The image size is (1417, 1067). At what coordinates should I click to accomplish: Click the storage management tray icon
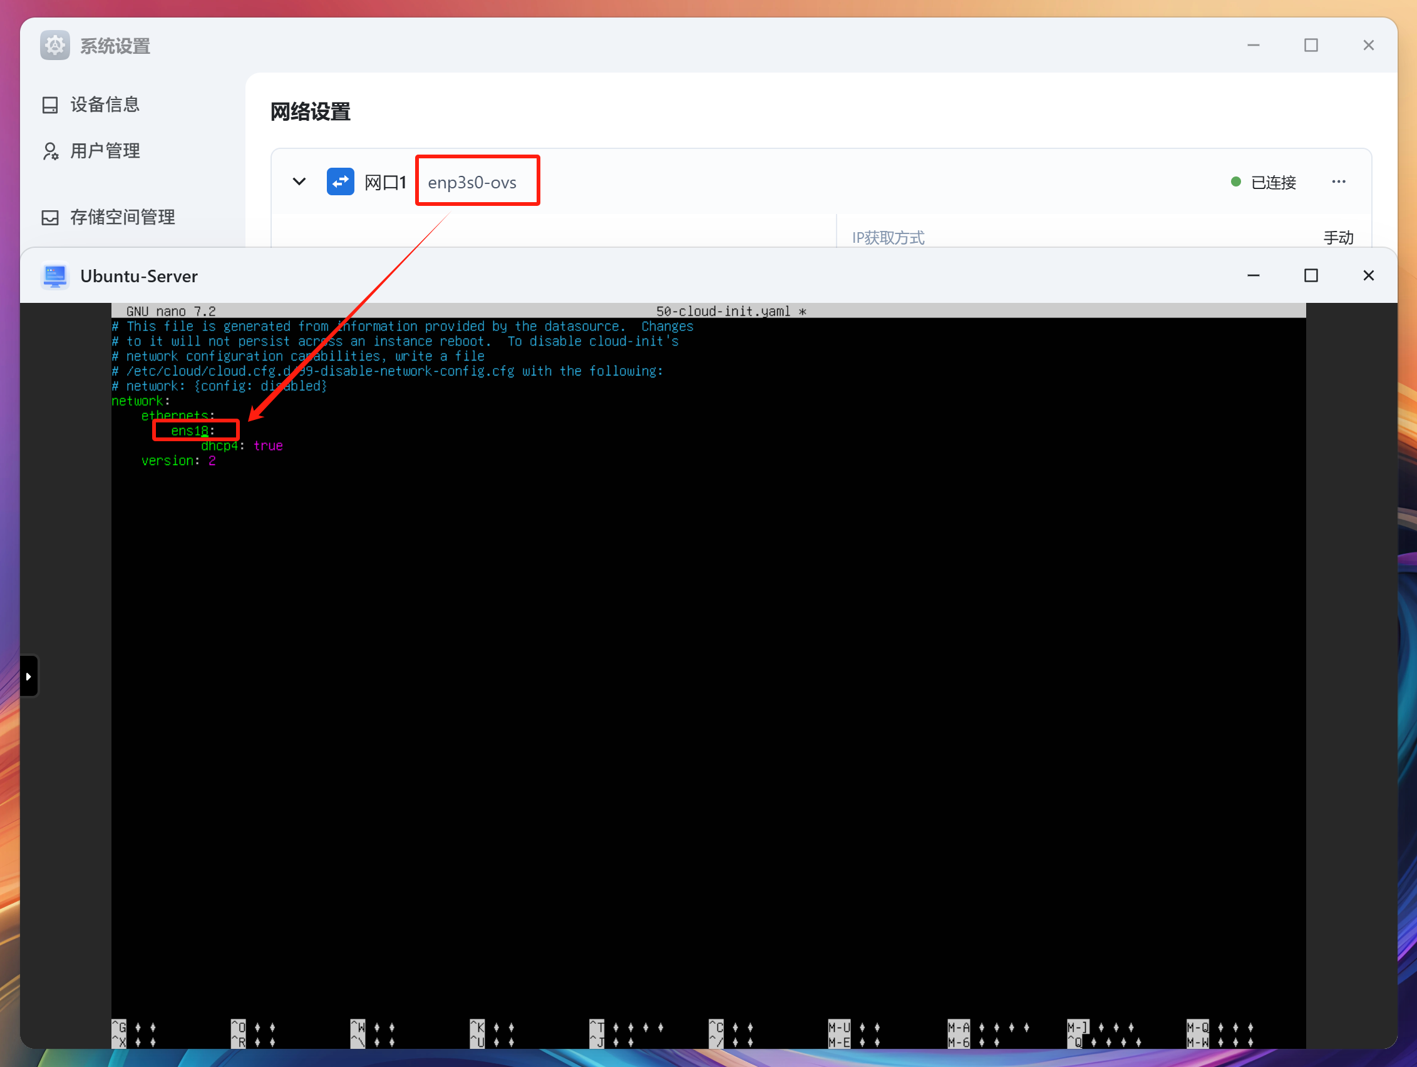(50, 218)
